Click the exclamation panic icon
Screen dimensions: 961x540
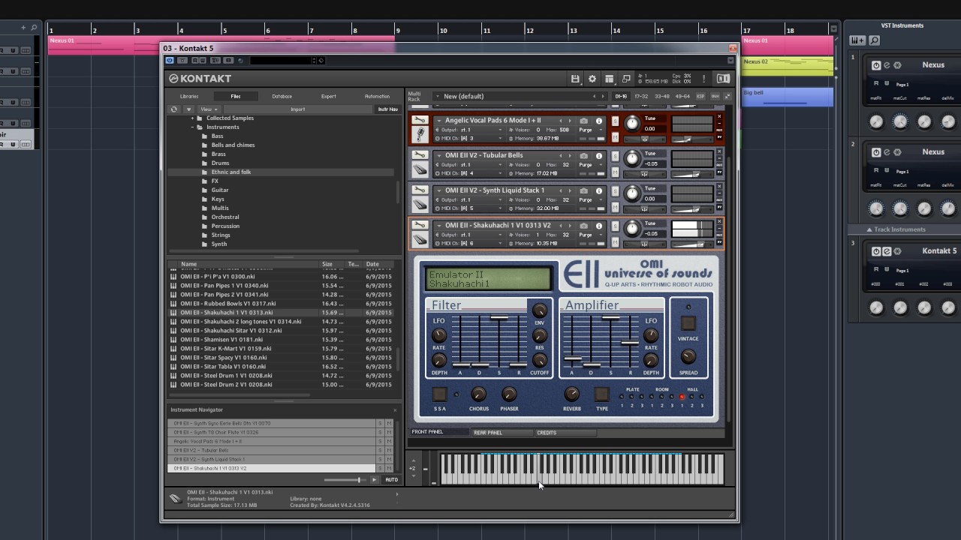(x=703, y=79)
